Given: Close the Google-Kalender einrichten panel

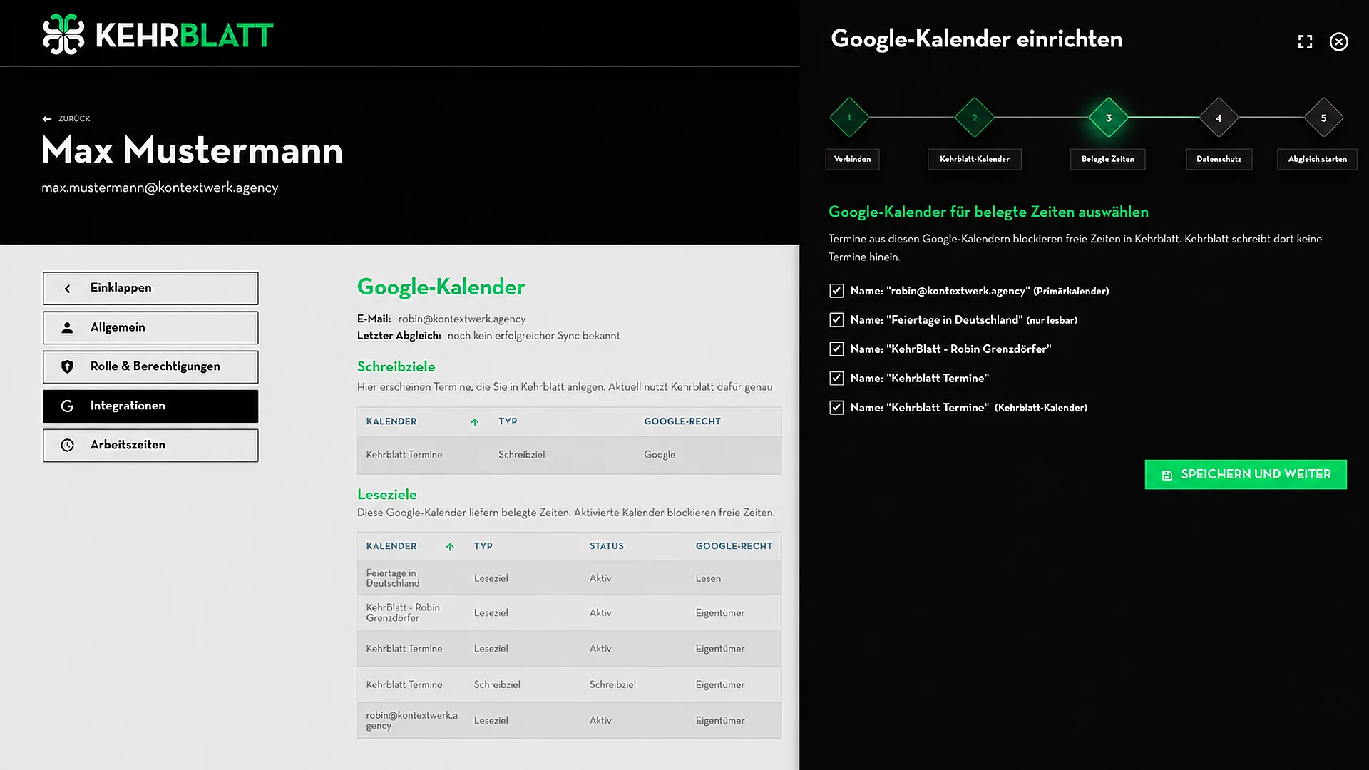Looking at the screenshot, I should pyautogui.click(x=1339, y=42).
